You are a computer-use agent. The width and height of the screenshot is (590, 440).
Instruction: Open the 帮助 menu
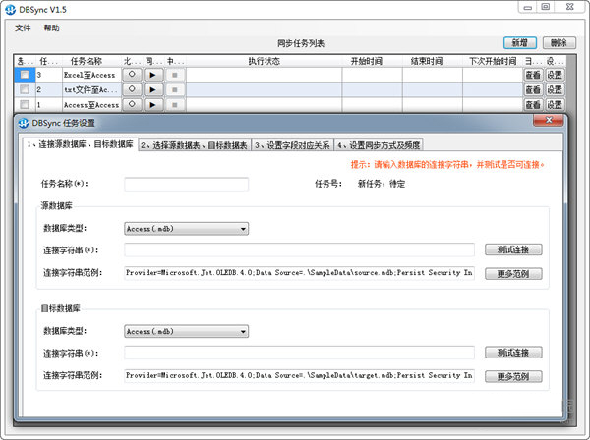[51, 28]
